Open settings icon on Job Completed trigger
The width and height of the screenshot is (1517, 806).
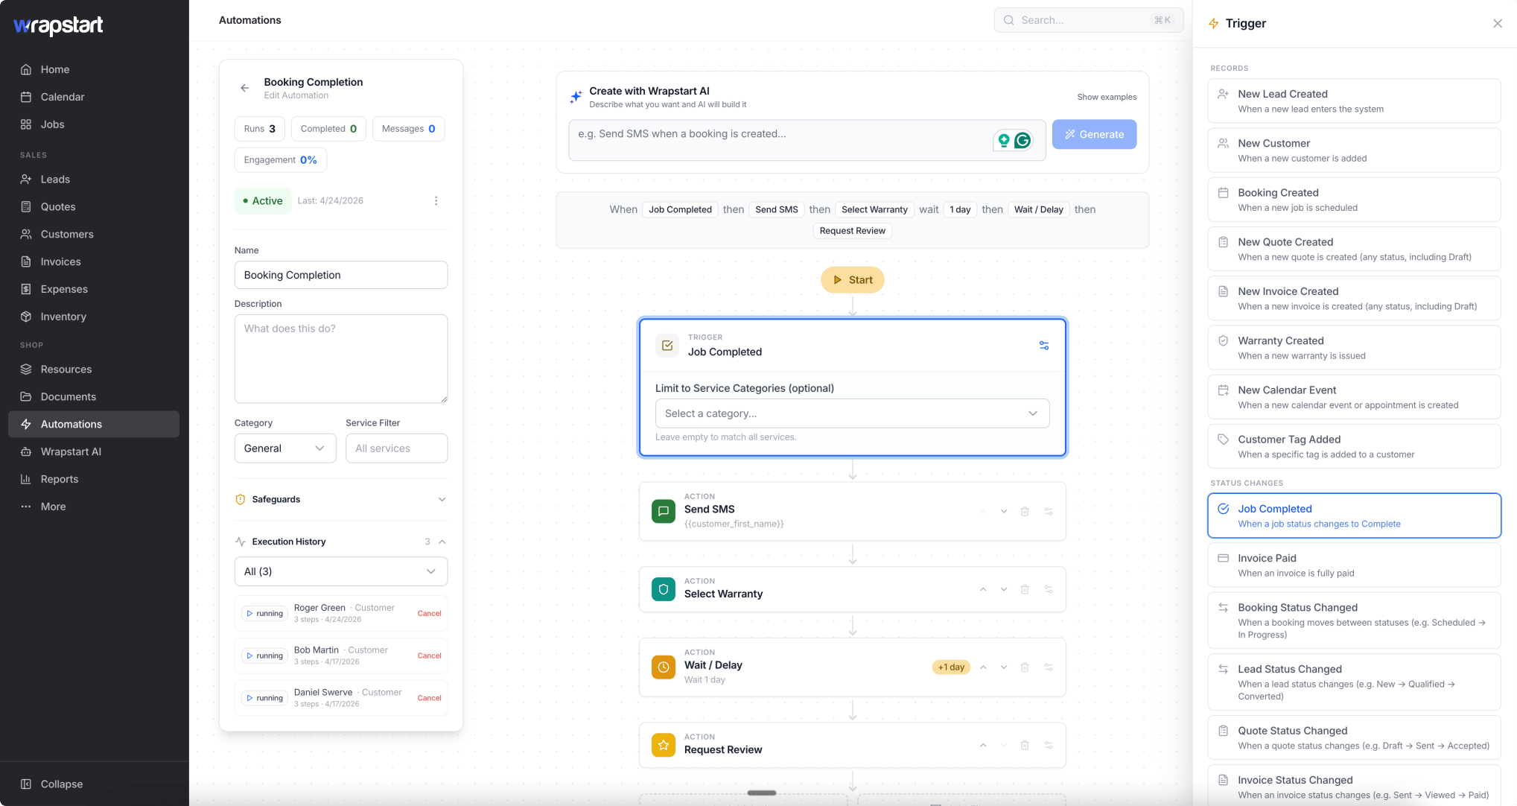tap(1044, 346)
